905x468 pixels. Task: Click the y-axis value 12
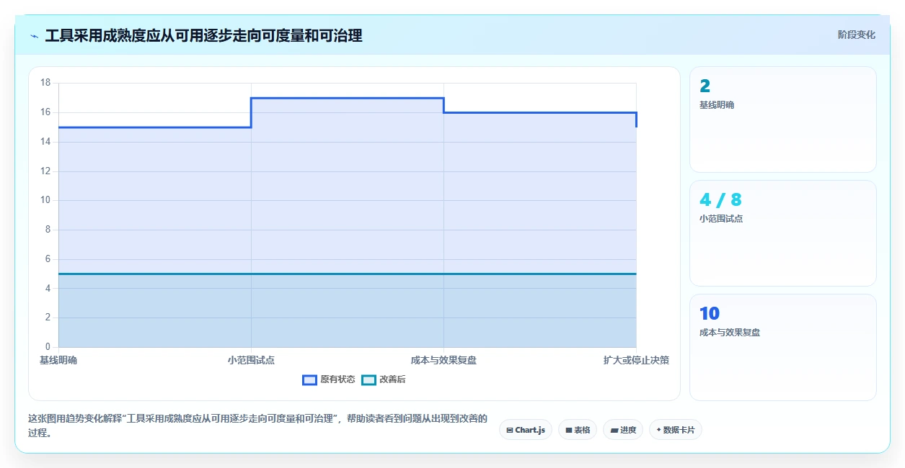[x=45, y=171]
